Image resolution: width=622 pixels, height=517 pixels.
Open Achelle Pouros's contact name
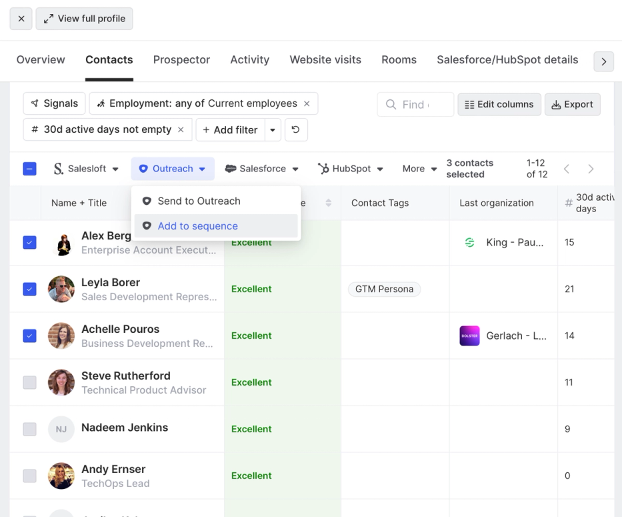tap(120, 329)
